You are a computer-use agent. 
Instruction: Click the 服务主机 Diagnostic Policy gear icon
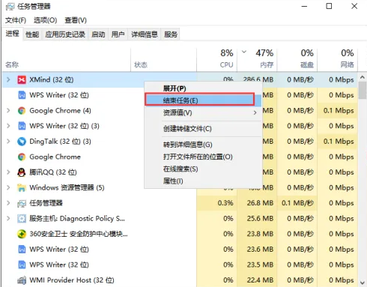(22, 219)
